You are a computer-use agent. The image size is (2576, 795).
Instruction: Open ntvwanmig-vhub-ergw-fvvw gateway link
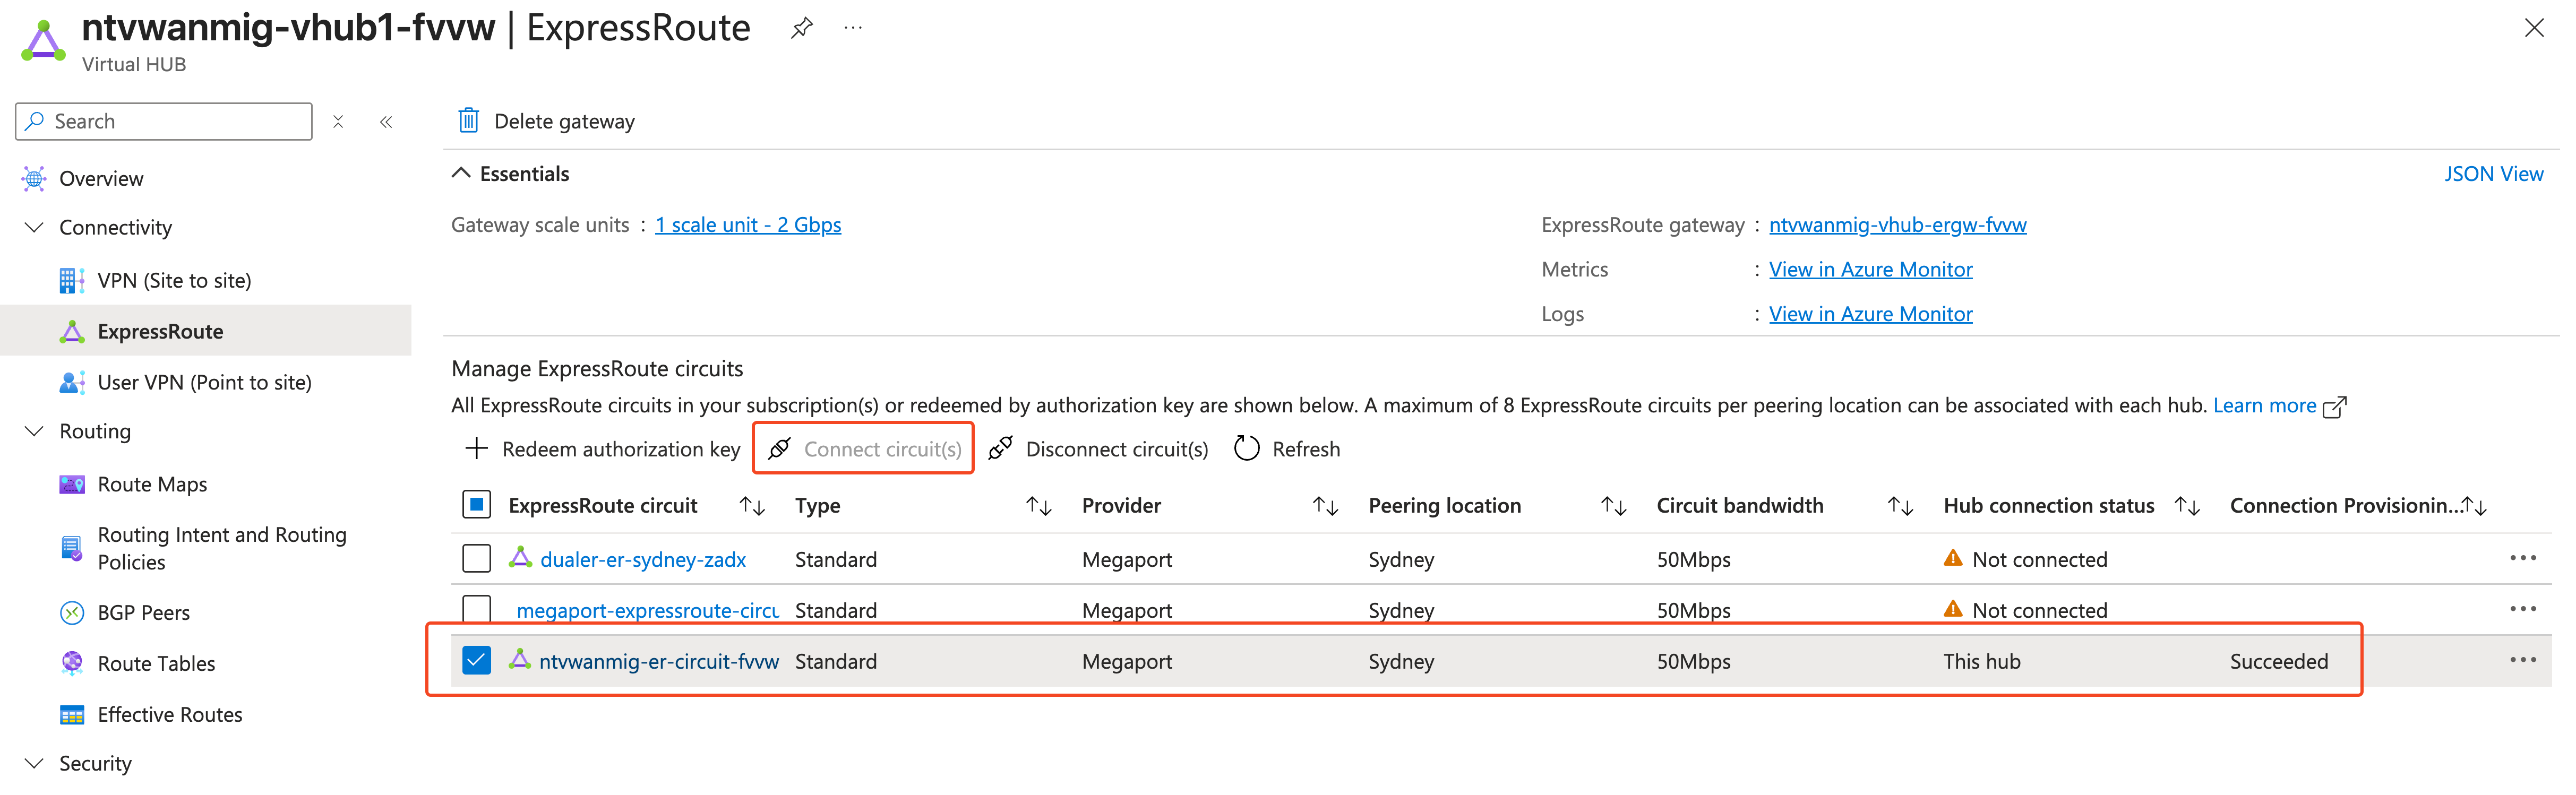click(x=1897, y=224)
